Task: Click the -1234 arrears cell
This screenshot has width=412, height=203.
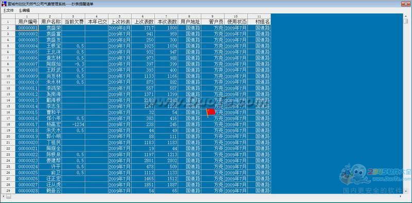Action: point(74,124)
